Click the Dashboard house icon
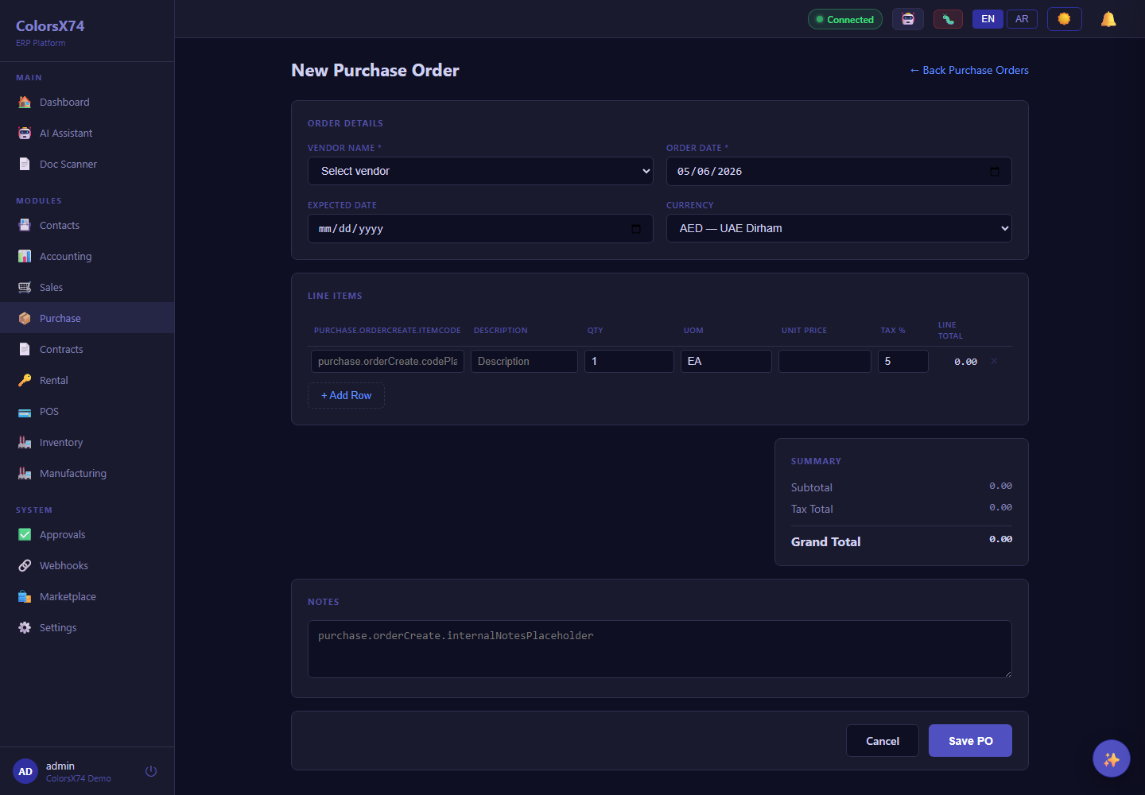 point(25,103)
